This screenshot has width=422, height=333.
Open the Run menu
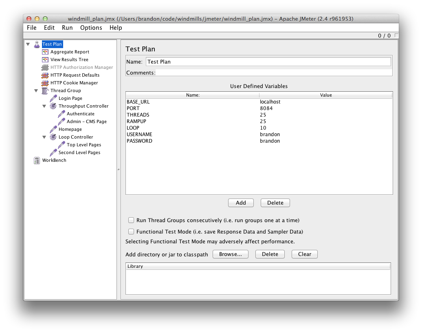coord(67,28)
